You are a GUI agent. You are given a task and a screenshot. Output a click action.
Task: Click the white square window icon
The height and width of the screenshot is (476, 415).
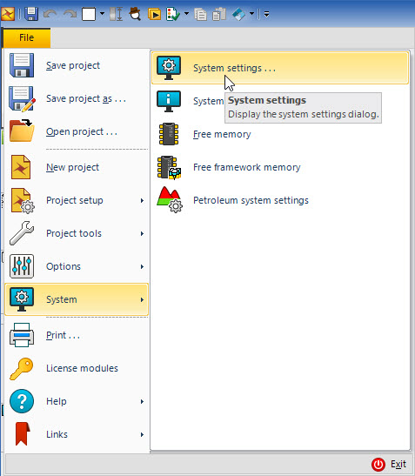[x=89, y=14]
